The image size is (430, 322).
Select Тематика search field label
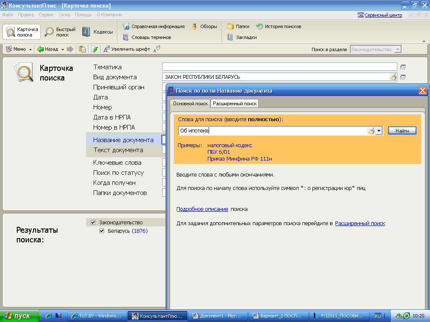[107, 67]
